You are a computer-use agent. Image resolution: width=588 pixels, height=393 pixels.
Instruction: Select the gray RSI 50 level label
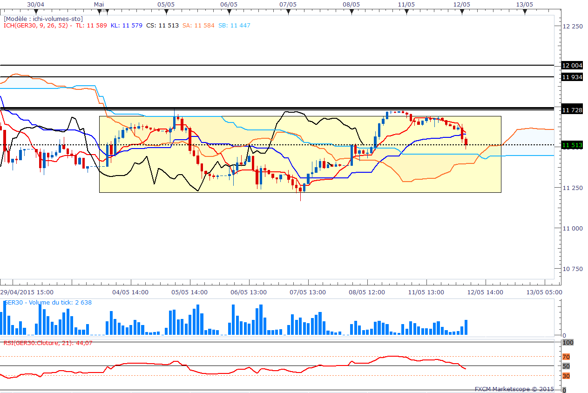tap(566, 366)
